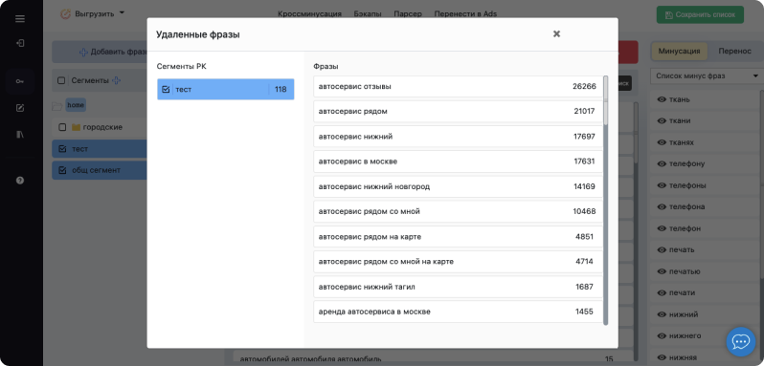
Task: Select phrase автосервис рядом со мной на карте
Action: click(x=458, y=262)
